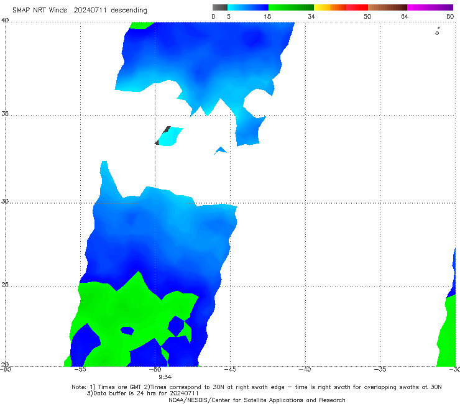This screenshot has height=404, width=460.
Task: Click the latitude label 35
Action: (5, 113)
